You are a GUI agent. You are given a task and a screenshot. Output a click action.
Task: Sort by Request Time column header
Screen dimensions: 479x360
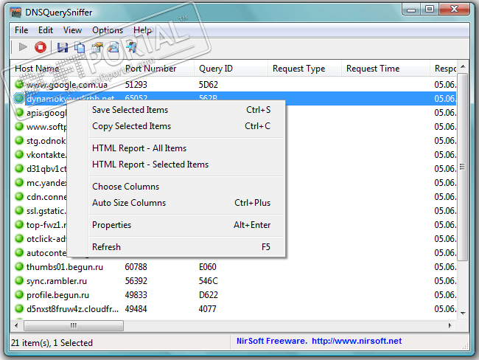click(385, 69)
